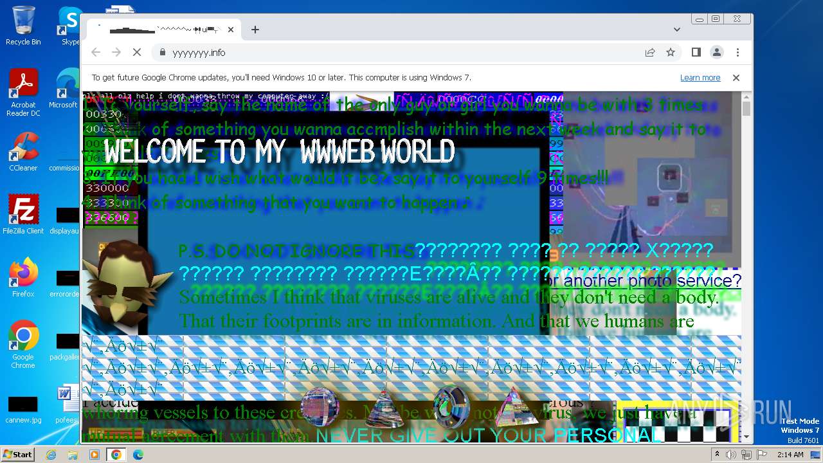This screenshot has height=463, width=823.
Task: Open Microsoft Edge from the taskbar
Action: tap(138, 455)
